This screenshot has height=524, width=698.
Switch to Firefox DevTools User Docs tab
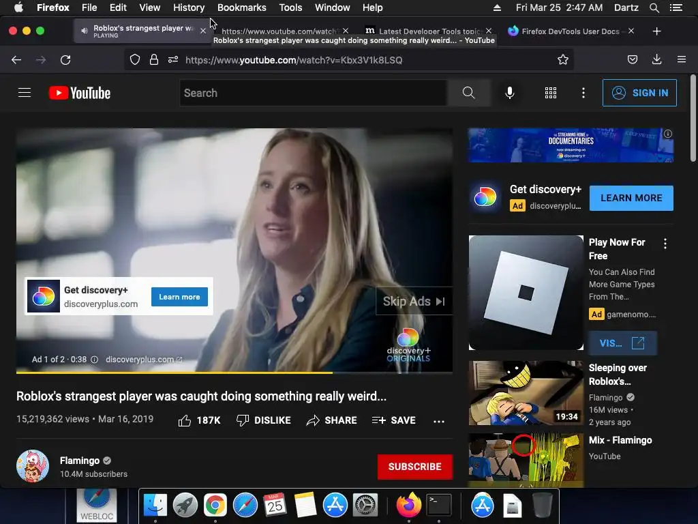566,31
